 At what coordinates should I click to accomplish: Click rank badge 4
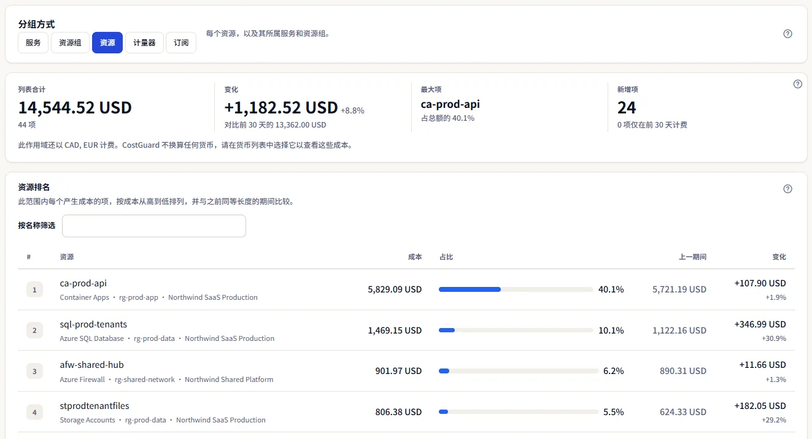tap(34, 412)
